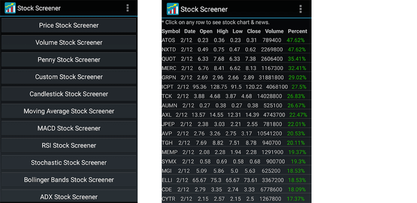417x203 pixels.
Task: Click close price 120.22 cell
Action: (x=254, y=87)
